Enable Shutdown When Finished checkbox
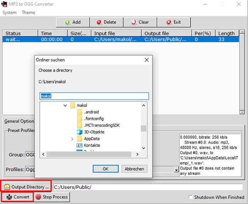 191,197
